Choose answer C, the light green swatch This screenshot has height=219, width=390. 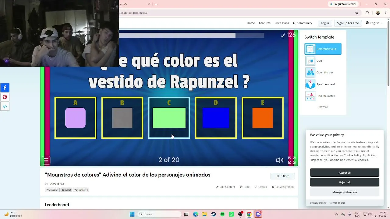(169, 118)
